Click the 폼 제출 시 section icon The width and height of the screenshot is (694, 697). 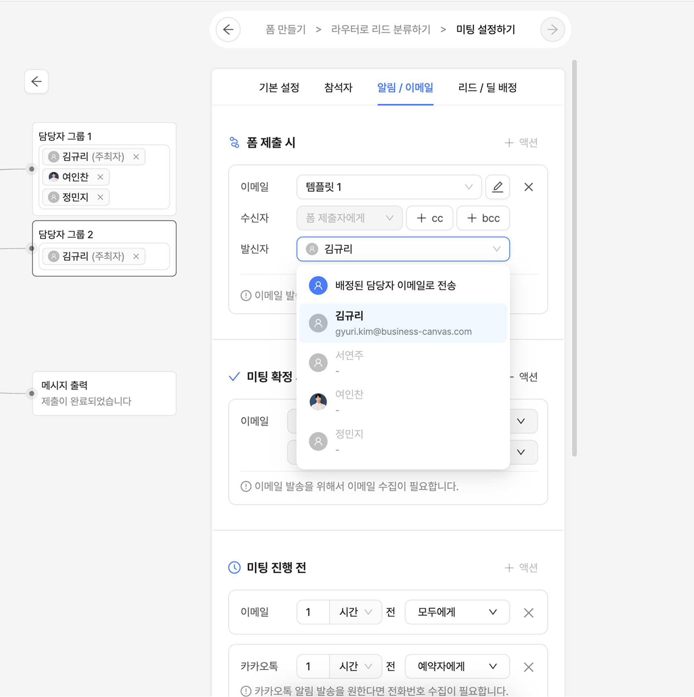click(234, 142)
